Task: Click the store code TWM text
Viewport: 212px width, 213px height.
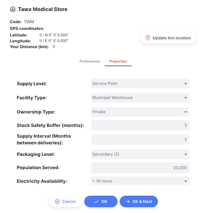Action: tap(29, 22)
